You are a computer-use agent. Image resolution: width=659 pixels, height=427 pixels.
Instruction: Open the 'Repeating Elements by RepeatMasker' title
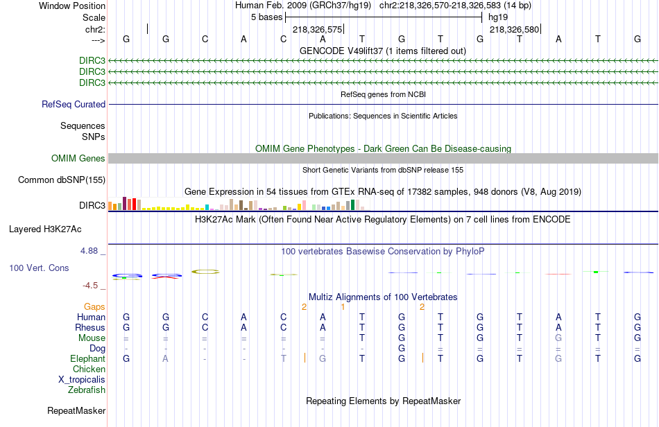[x=383, y=401]
